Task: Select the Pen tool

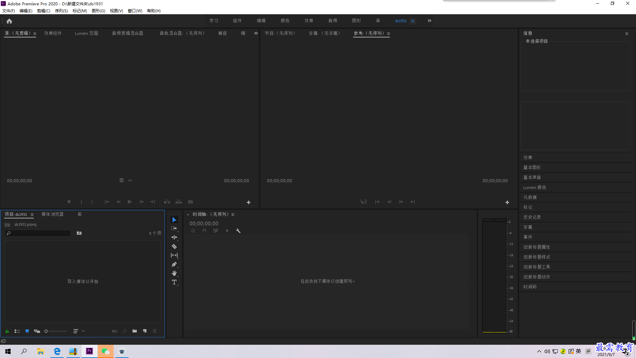Action: click(174, 265)
